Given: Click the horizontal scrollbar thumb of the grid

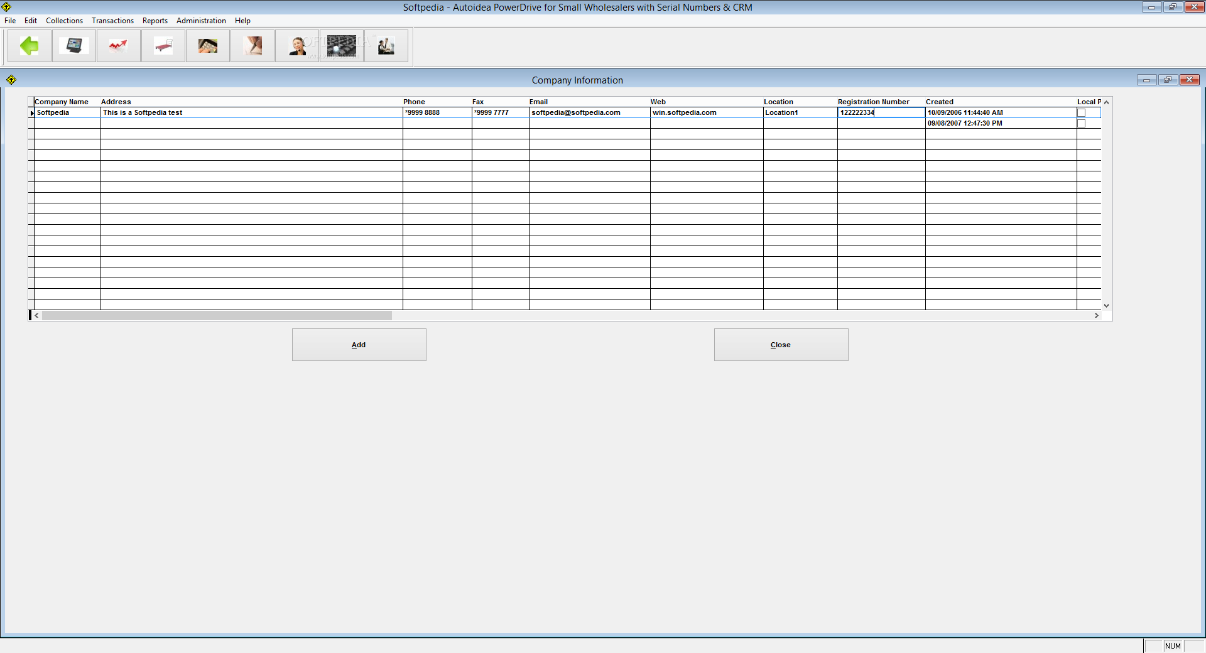Looking at the screenshot, I should click(x=217, y=316).
